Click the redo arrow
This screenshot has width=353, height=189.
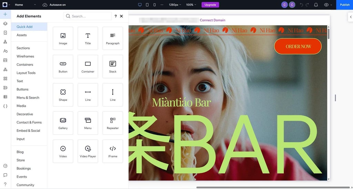(x=307, y=5)
